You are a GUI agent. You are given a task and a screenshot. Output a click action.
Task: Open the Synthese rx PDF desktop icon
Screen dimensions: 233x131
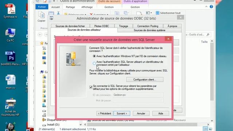(11, 11)
